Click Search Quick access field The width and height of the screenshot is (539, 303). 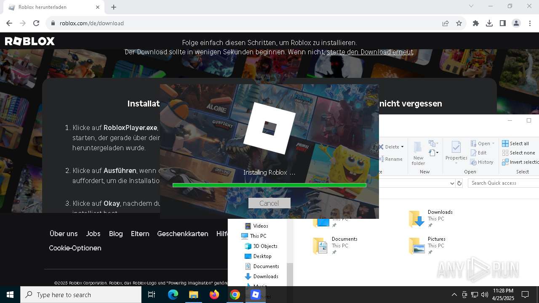pos(503,183)
